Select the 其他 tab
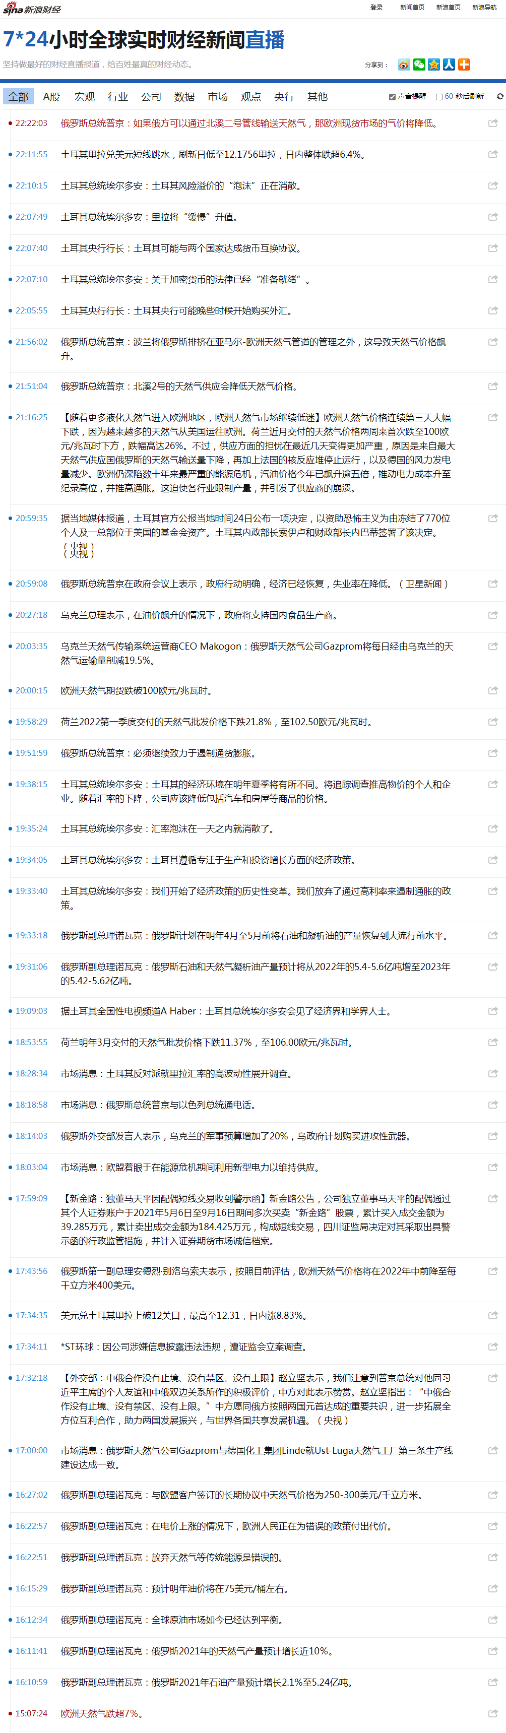506x1733 pixels. pos(318,97)
